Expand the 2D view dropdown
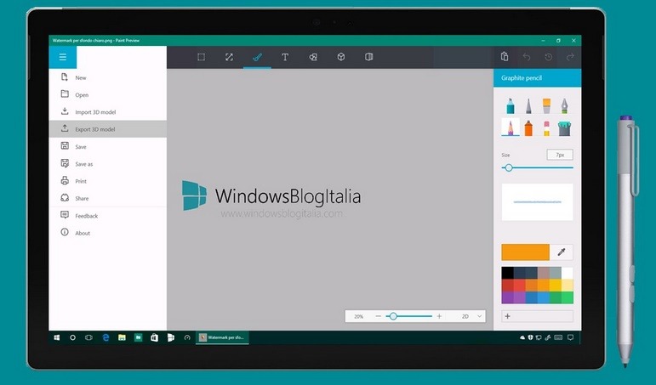This screenshot has width=656, height=385. tap(471, 316)
